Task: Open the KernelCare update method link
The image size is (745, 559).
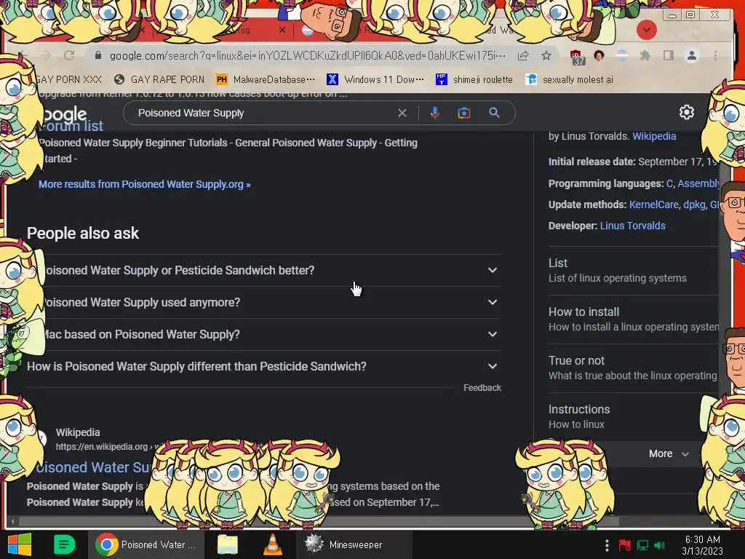Action: pyautogui.click(x=653, y=205)
